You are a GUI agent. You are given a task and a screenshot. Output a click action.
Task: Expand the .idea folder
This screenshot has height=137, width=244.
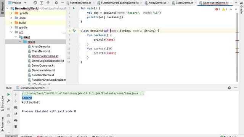[11, 18]
